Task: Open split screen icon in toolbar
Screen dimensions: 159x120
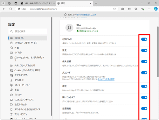Action: click(122, 9)
